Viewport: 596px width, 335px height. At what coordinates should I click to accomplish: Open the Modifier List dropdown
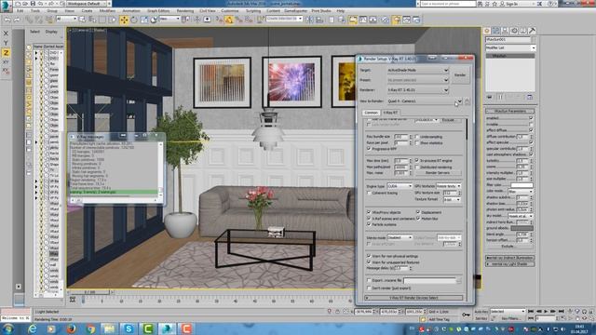coord(510,47)
